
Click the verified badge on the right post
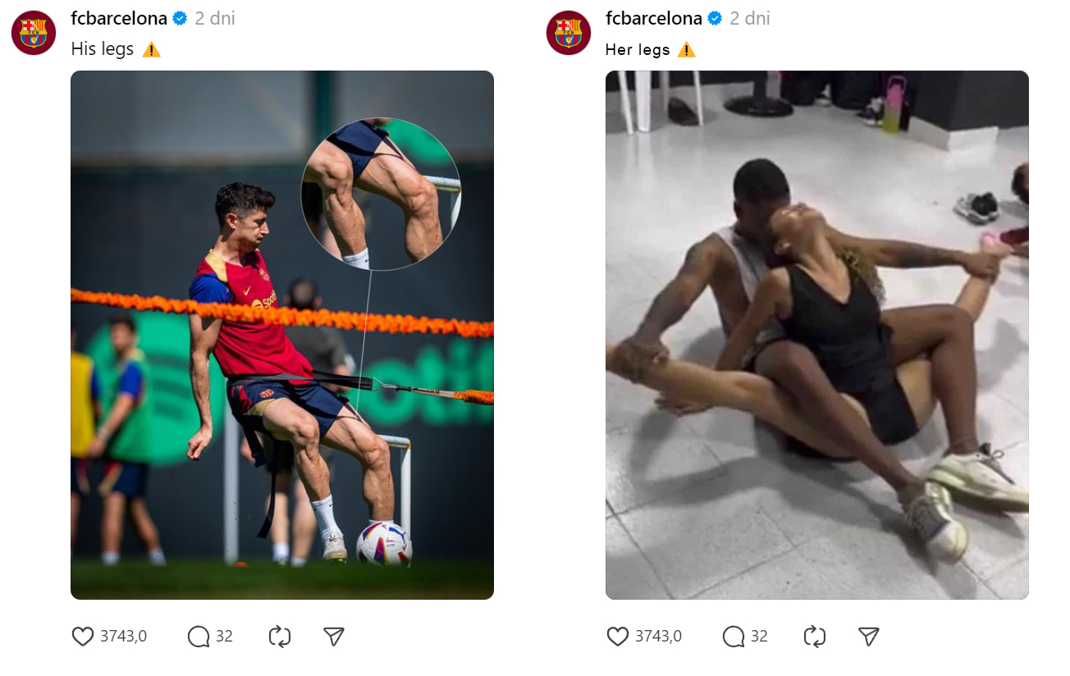pos(715,19)
